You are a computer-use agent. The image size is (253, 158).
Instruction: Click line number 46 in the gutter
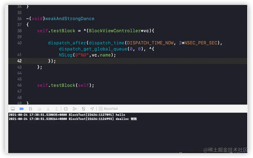click(19, 85)
